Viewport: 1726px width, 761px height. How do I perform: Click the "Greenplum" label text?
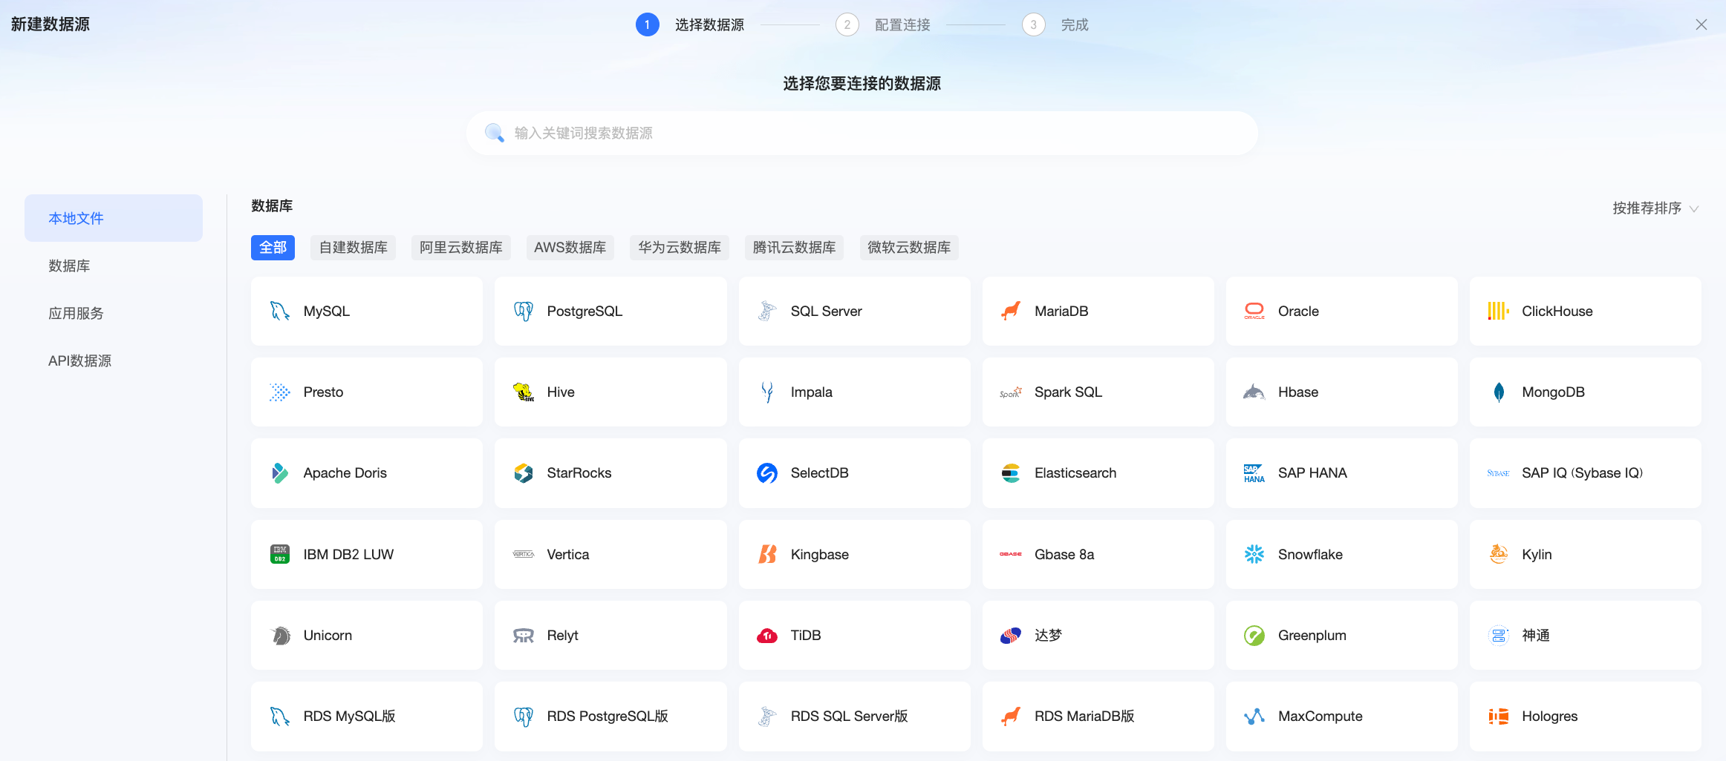tap(1312, 636)
